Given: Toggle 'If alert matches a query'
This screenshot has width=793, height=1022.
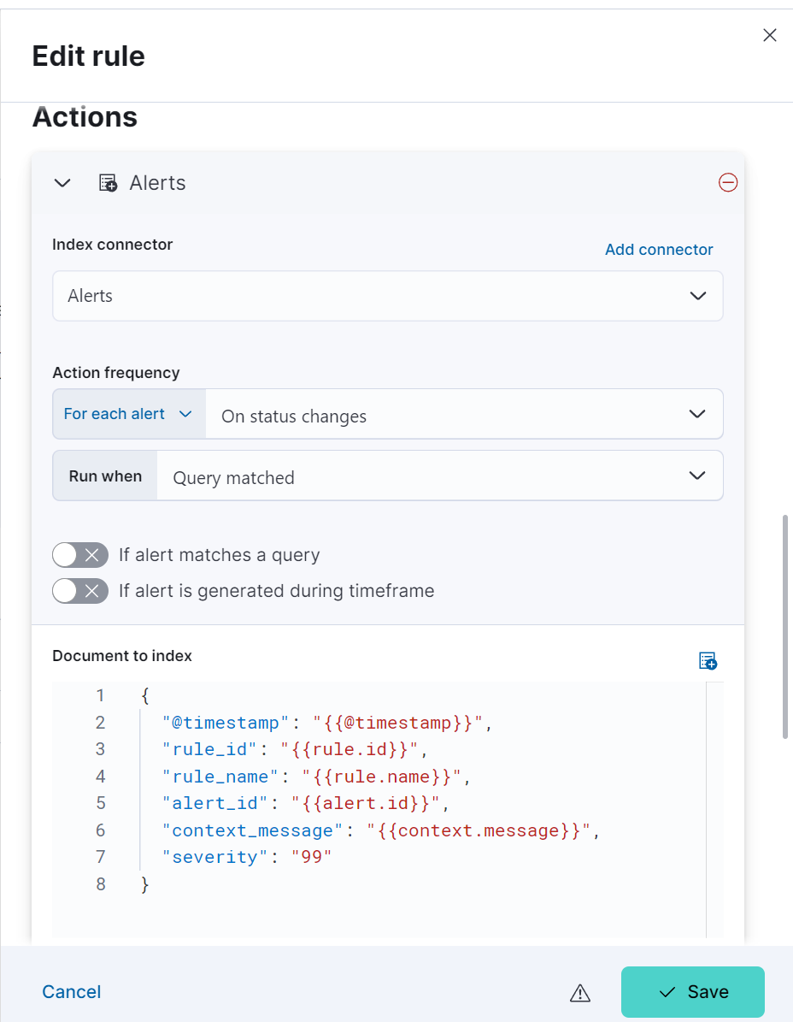Looking at the screenshot, I should click(80, 555).
